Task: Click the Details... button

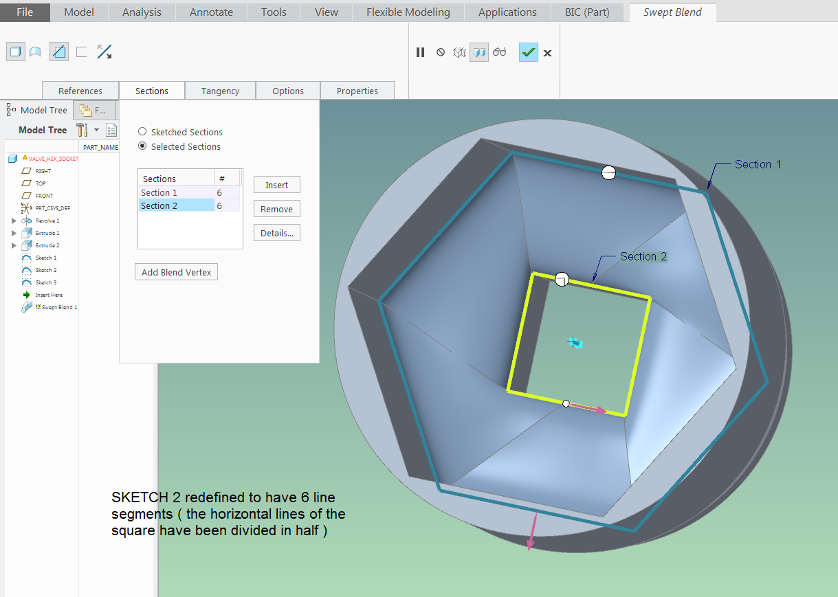Action: [277, 233]
